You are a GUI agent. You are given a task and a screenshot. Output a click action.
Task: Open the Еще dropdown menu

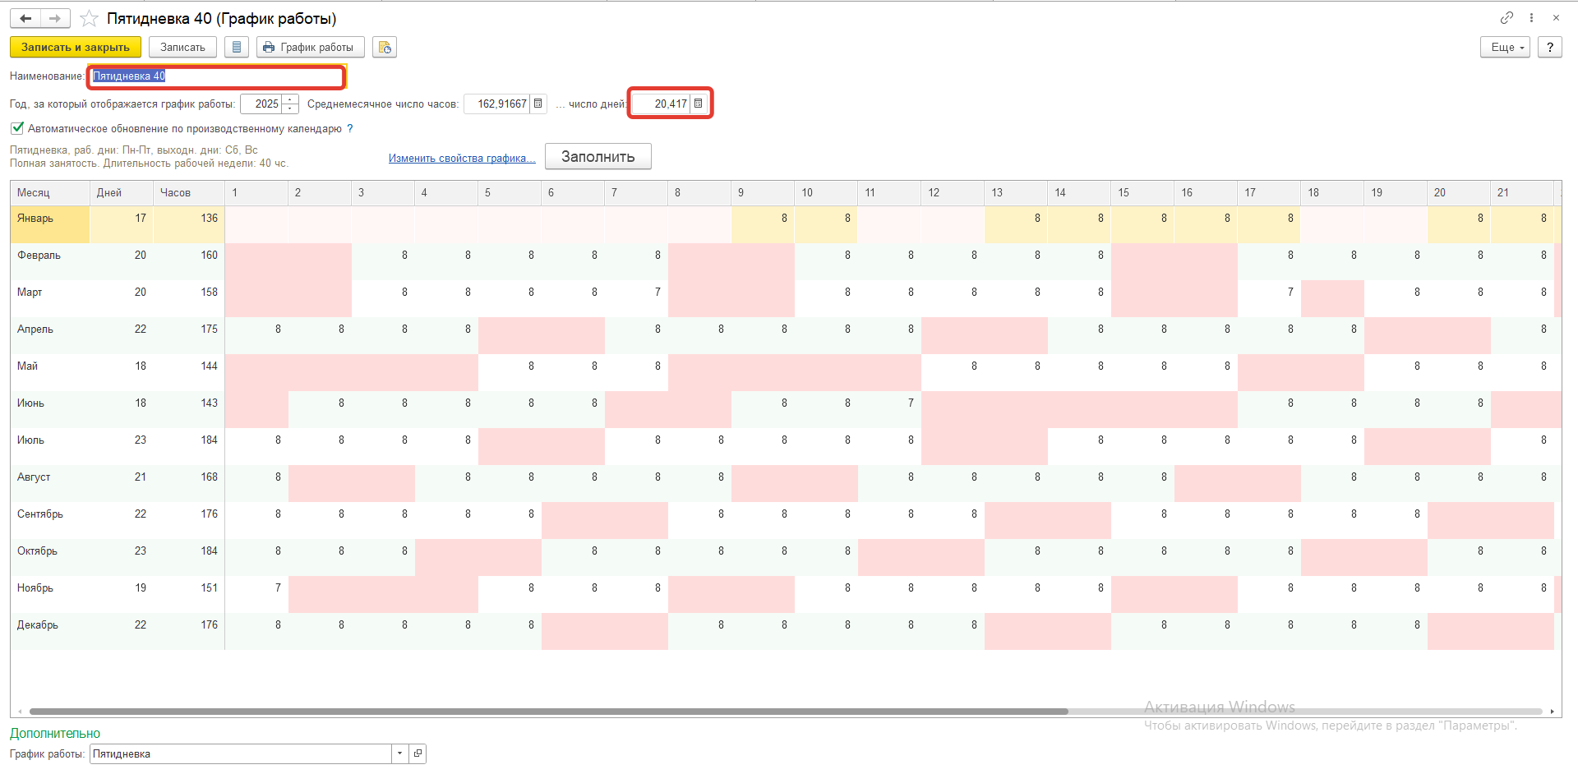[x=1505, y=48]
